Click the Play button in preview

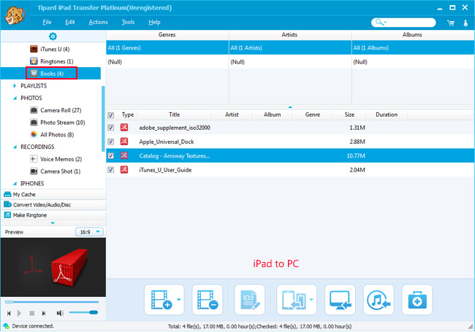tap(20, 313)
